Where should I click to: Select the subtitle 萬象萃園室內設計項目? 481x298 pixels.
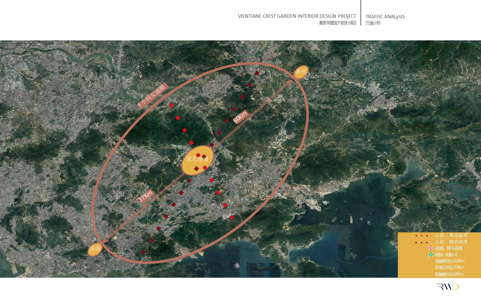point(338,23)
